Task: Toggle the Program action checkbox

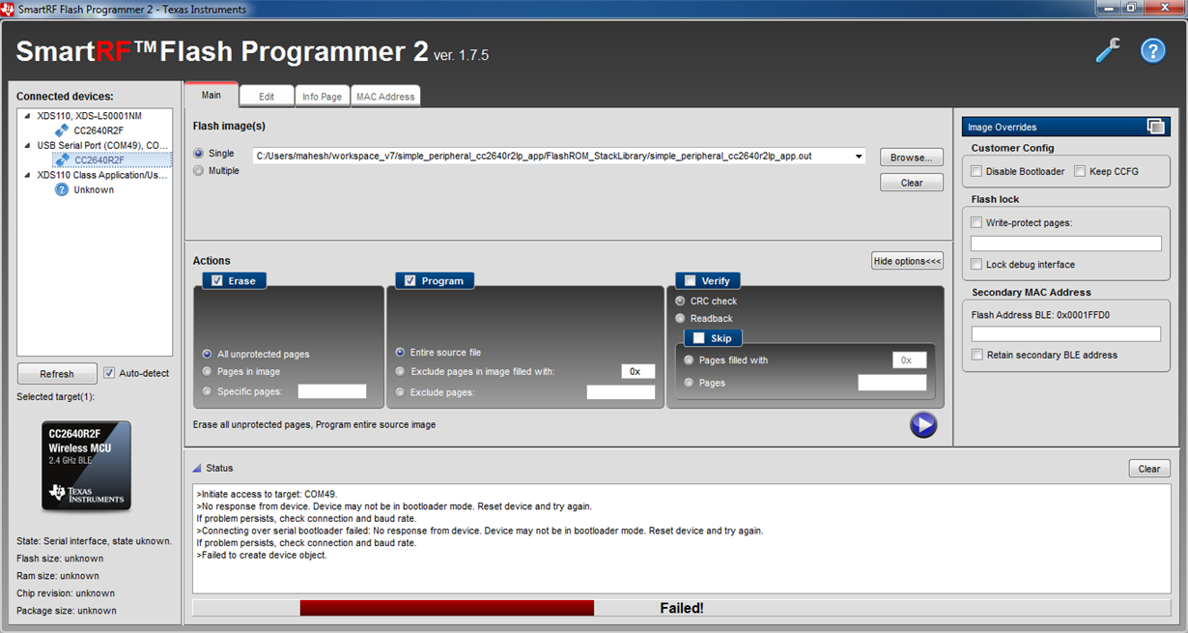Action: [410, 280]
